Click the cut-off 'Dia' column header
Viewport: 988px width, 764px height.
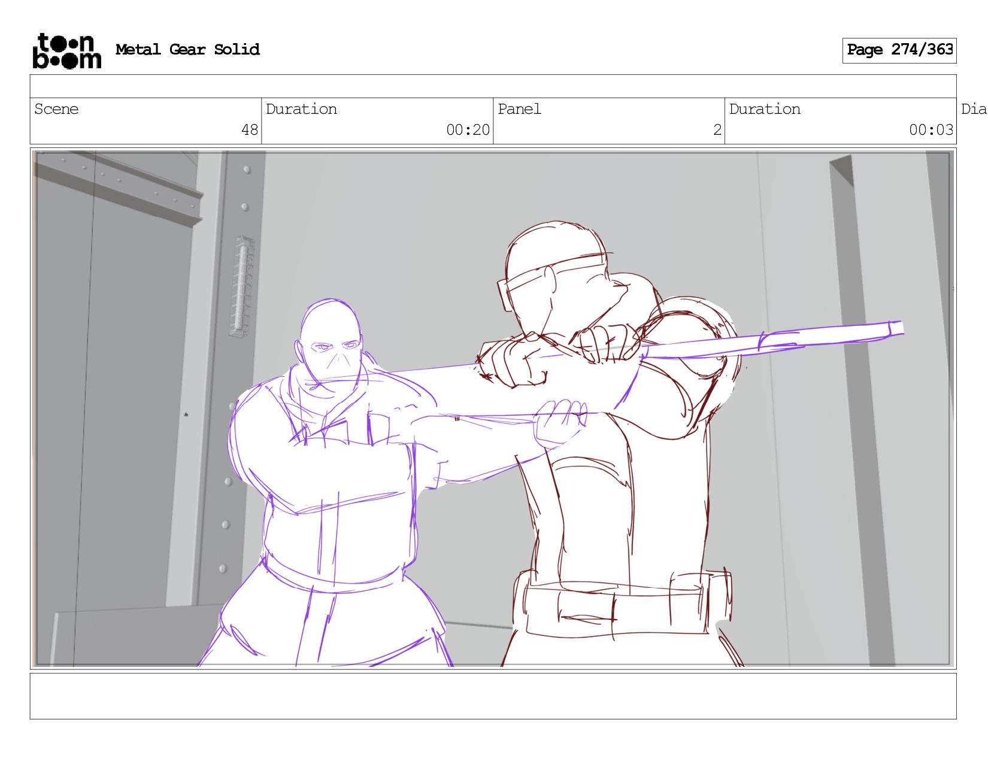pyautogui.click(x=974, y=109)
